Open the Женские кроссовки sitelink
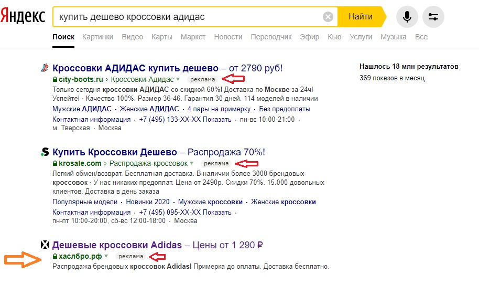Image resolution: width=479 pixels, height=285 pixels. click(x=284, y=202)
